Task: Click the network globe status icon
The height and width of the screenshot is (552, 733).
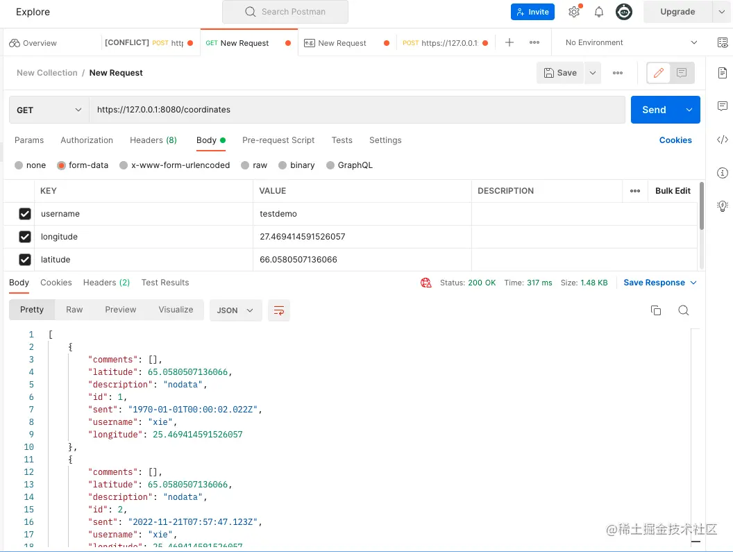Action: [426, 283]
